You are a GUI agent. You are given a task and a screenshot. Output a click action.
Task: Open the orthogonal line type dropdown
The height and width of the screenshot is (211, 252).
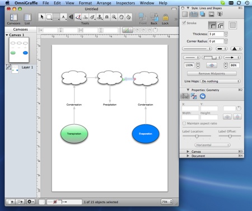click(212, 58)
